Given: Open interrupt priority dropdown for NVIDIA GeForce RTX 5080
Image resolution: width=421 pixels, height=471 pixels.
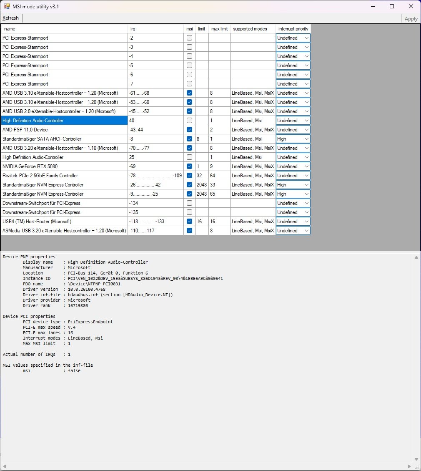Looking at the screenshot, I should coord(306,166).
